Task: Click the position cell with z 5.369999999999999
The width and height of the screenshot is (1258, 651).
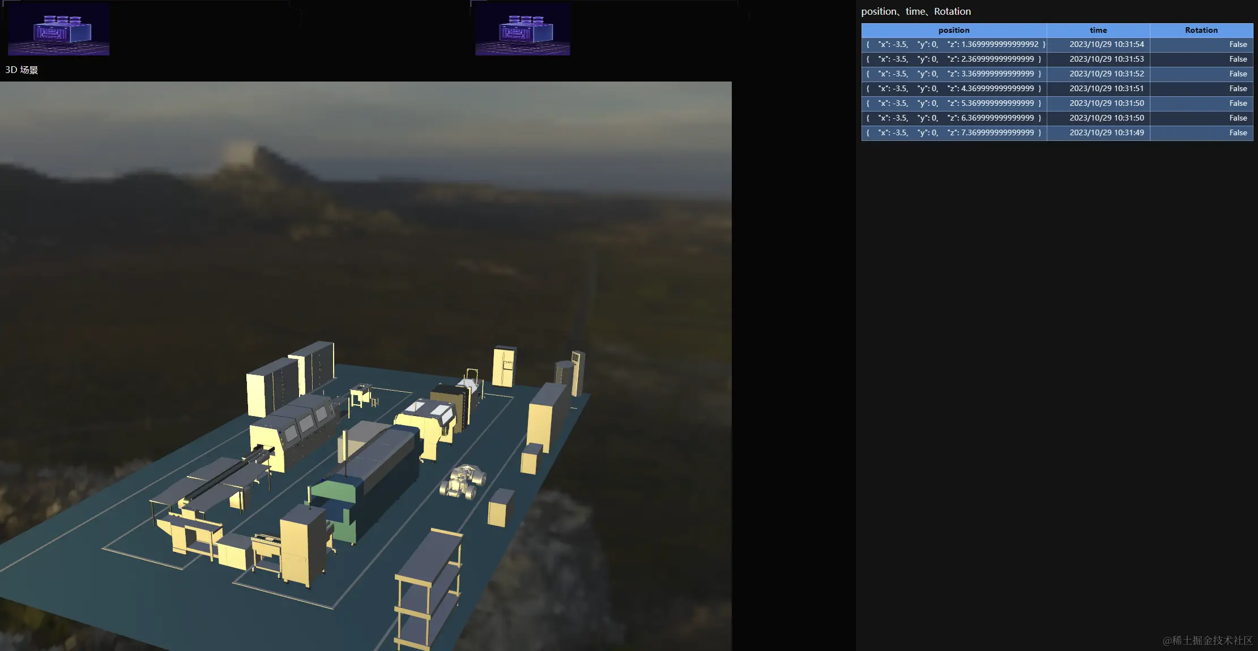Action: tap(954, 103)
